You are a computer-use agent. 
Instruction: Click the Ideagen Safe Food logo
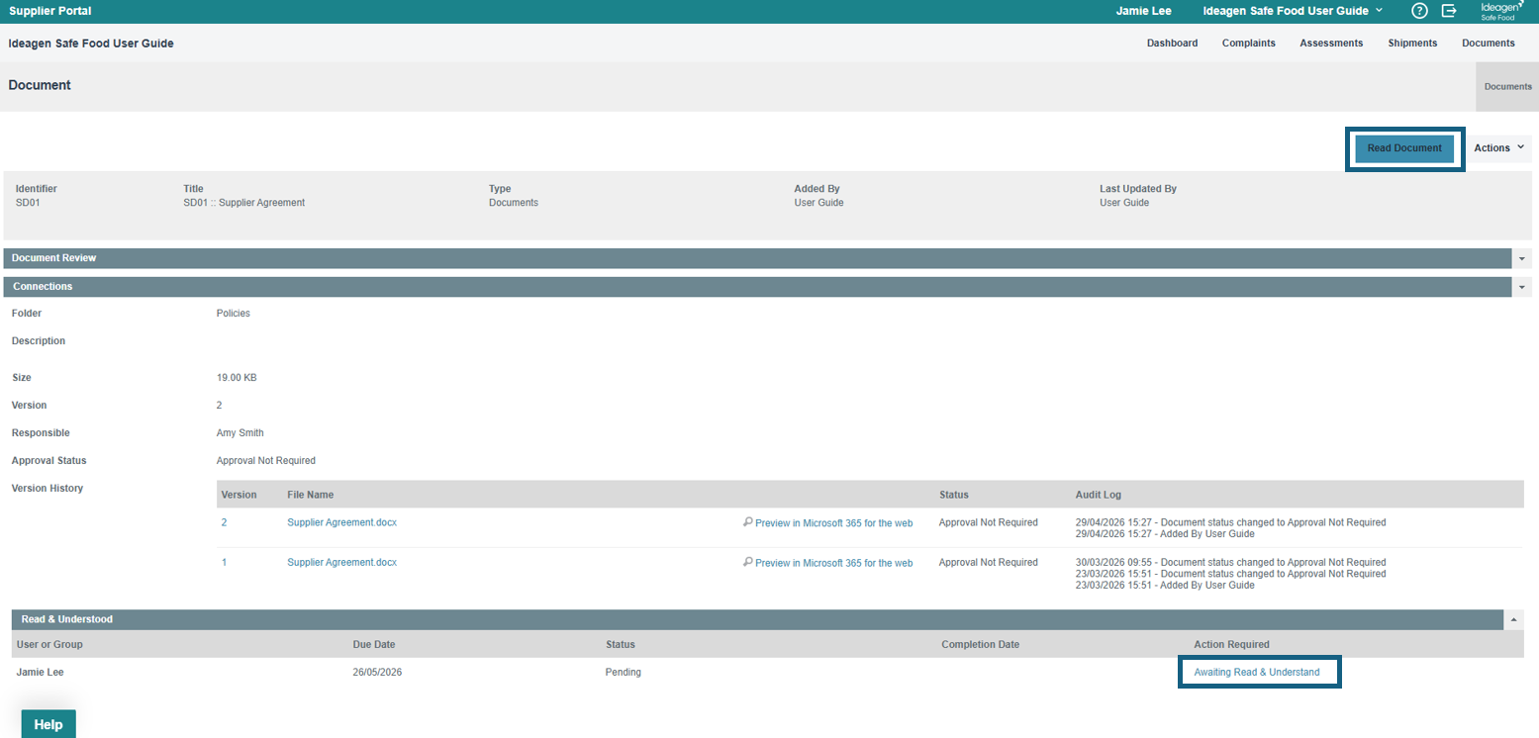1502,11
